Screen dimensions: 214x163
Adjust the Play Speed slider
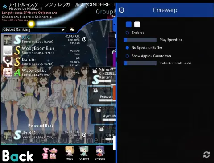[x=140, y=40]
